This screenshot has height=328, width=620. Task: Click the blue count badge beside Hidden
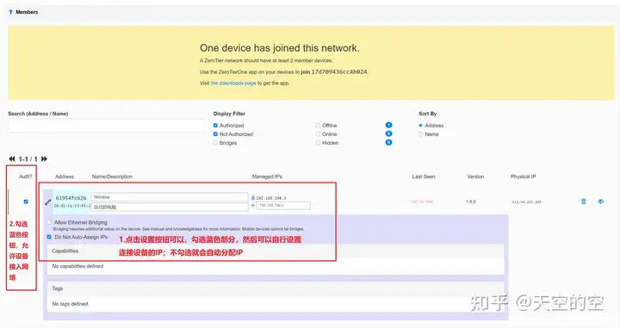pos(388,142)
